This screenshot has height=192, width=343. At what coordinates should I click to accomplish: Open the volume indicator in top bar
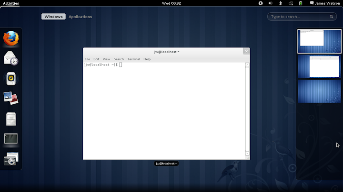click(x=271, y=3)
